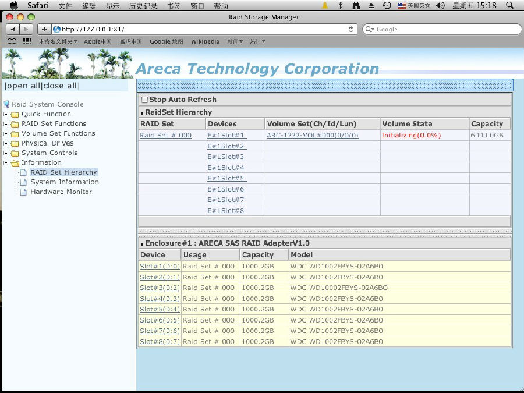Open the Apple中国 bookmark
Viewport: 524px width, 393px height.
pyautogui.click(x=98, y=41)
